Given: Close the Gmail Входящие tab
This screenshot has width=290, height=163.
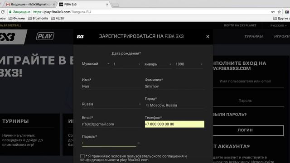Looking at the screenshot, I should (54, 5).
